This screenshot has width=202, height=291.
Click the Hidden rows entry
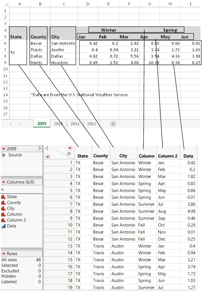(x=21, y=276)
